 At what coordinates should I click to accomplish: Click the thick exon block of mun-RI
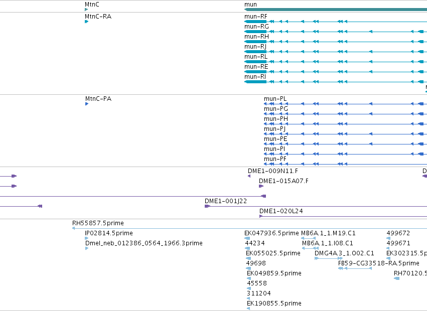pos(255,82)
